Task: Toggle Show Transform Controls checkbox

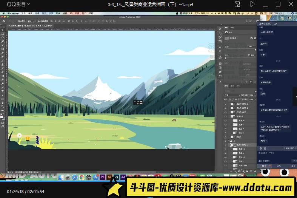Action: coord(37,21)
